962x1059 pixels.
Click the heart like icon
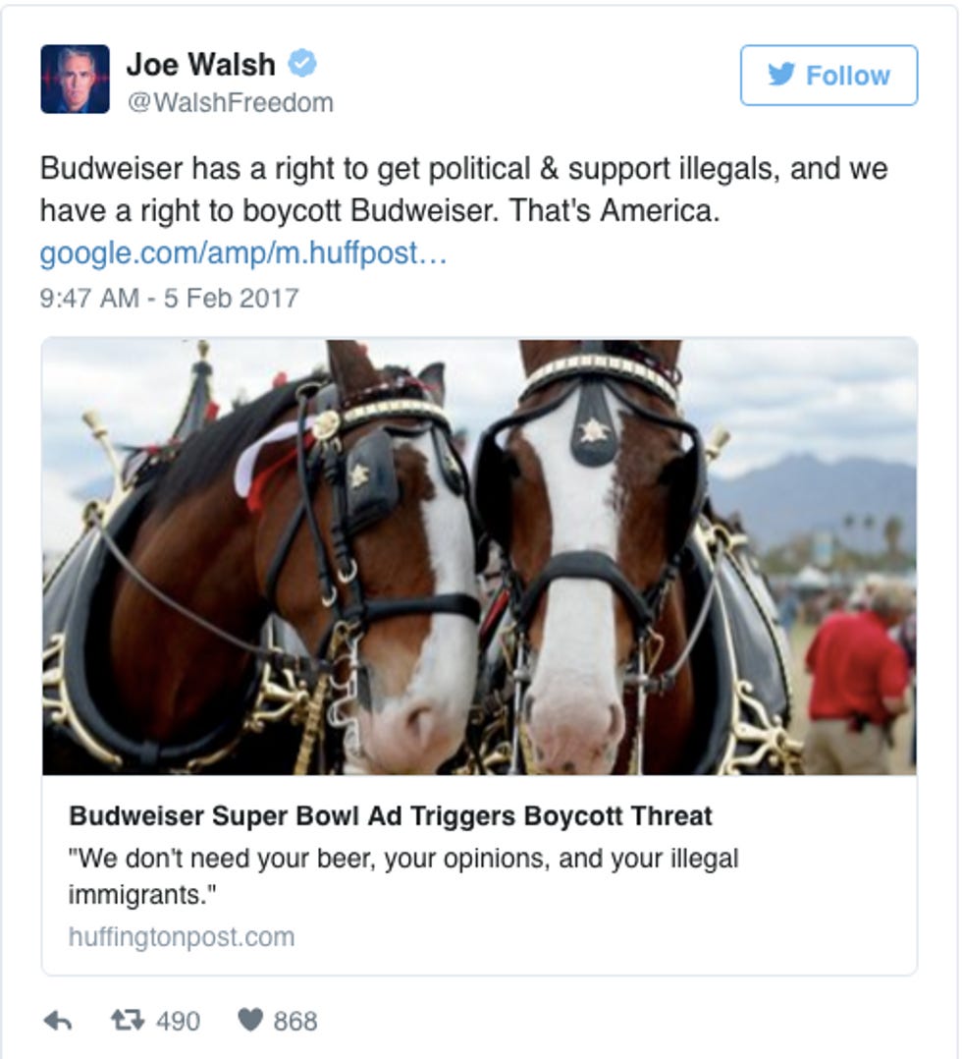coord(249,1021)
